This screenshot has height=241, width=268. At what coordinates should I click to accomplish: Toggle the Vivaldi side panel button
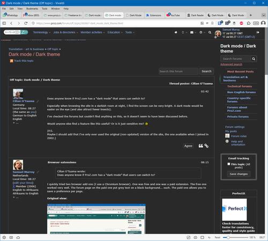[4, 23]
